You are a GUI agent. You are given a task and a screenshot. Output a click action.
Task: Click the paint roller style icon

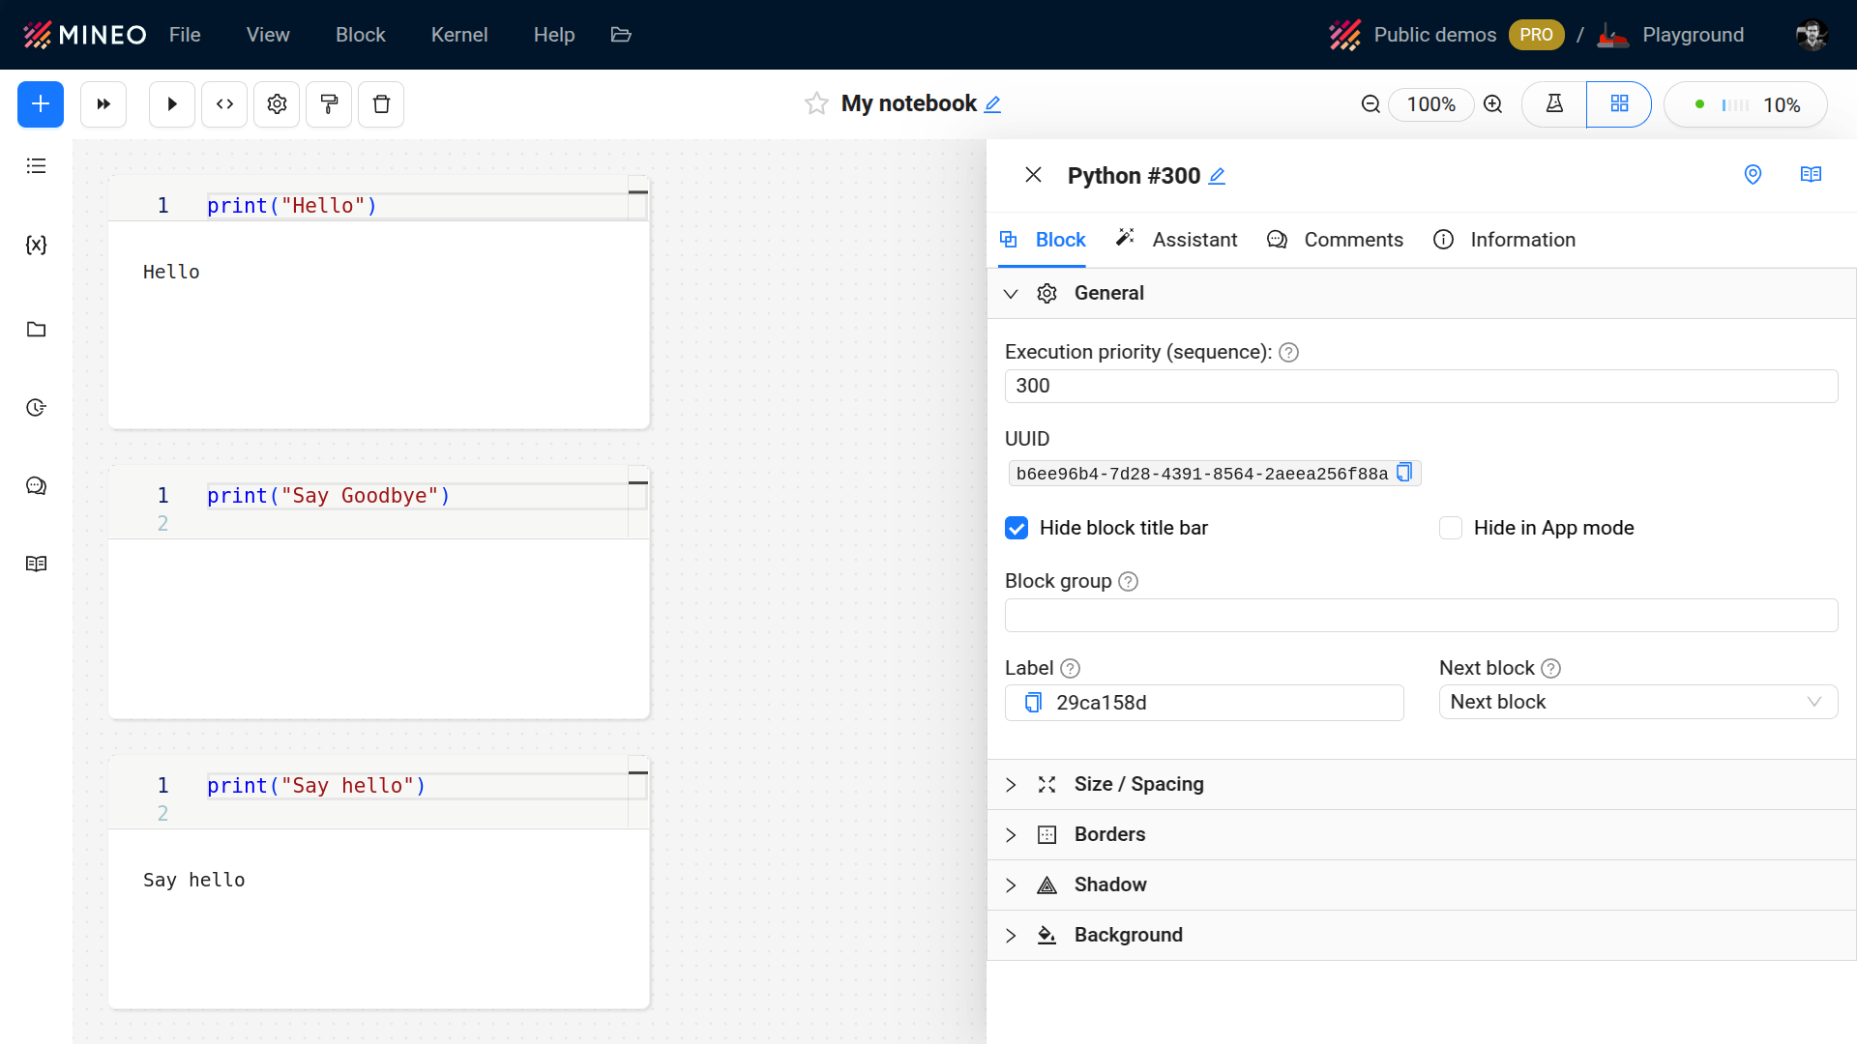(x=329, y=104)
